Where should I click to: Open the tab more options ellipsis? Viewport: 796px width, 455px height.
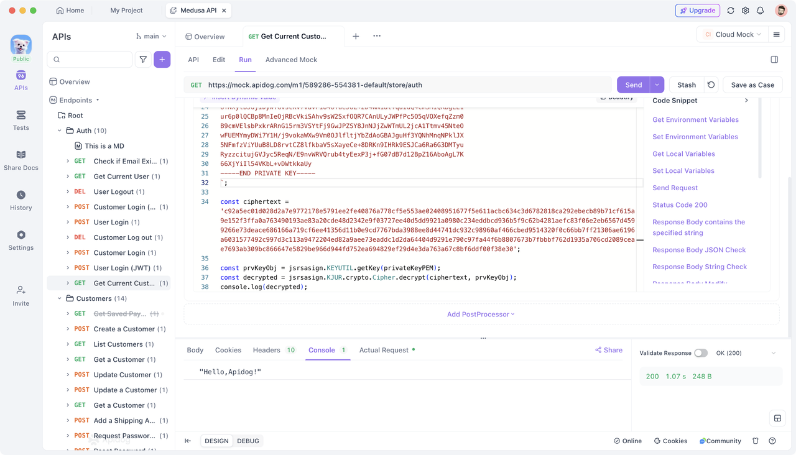click(377, 36)
